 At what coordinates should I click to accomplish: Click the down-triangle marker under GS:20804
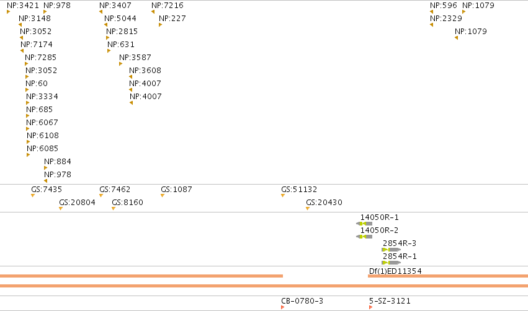tap(61, 209)
